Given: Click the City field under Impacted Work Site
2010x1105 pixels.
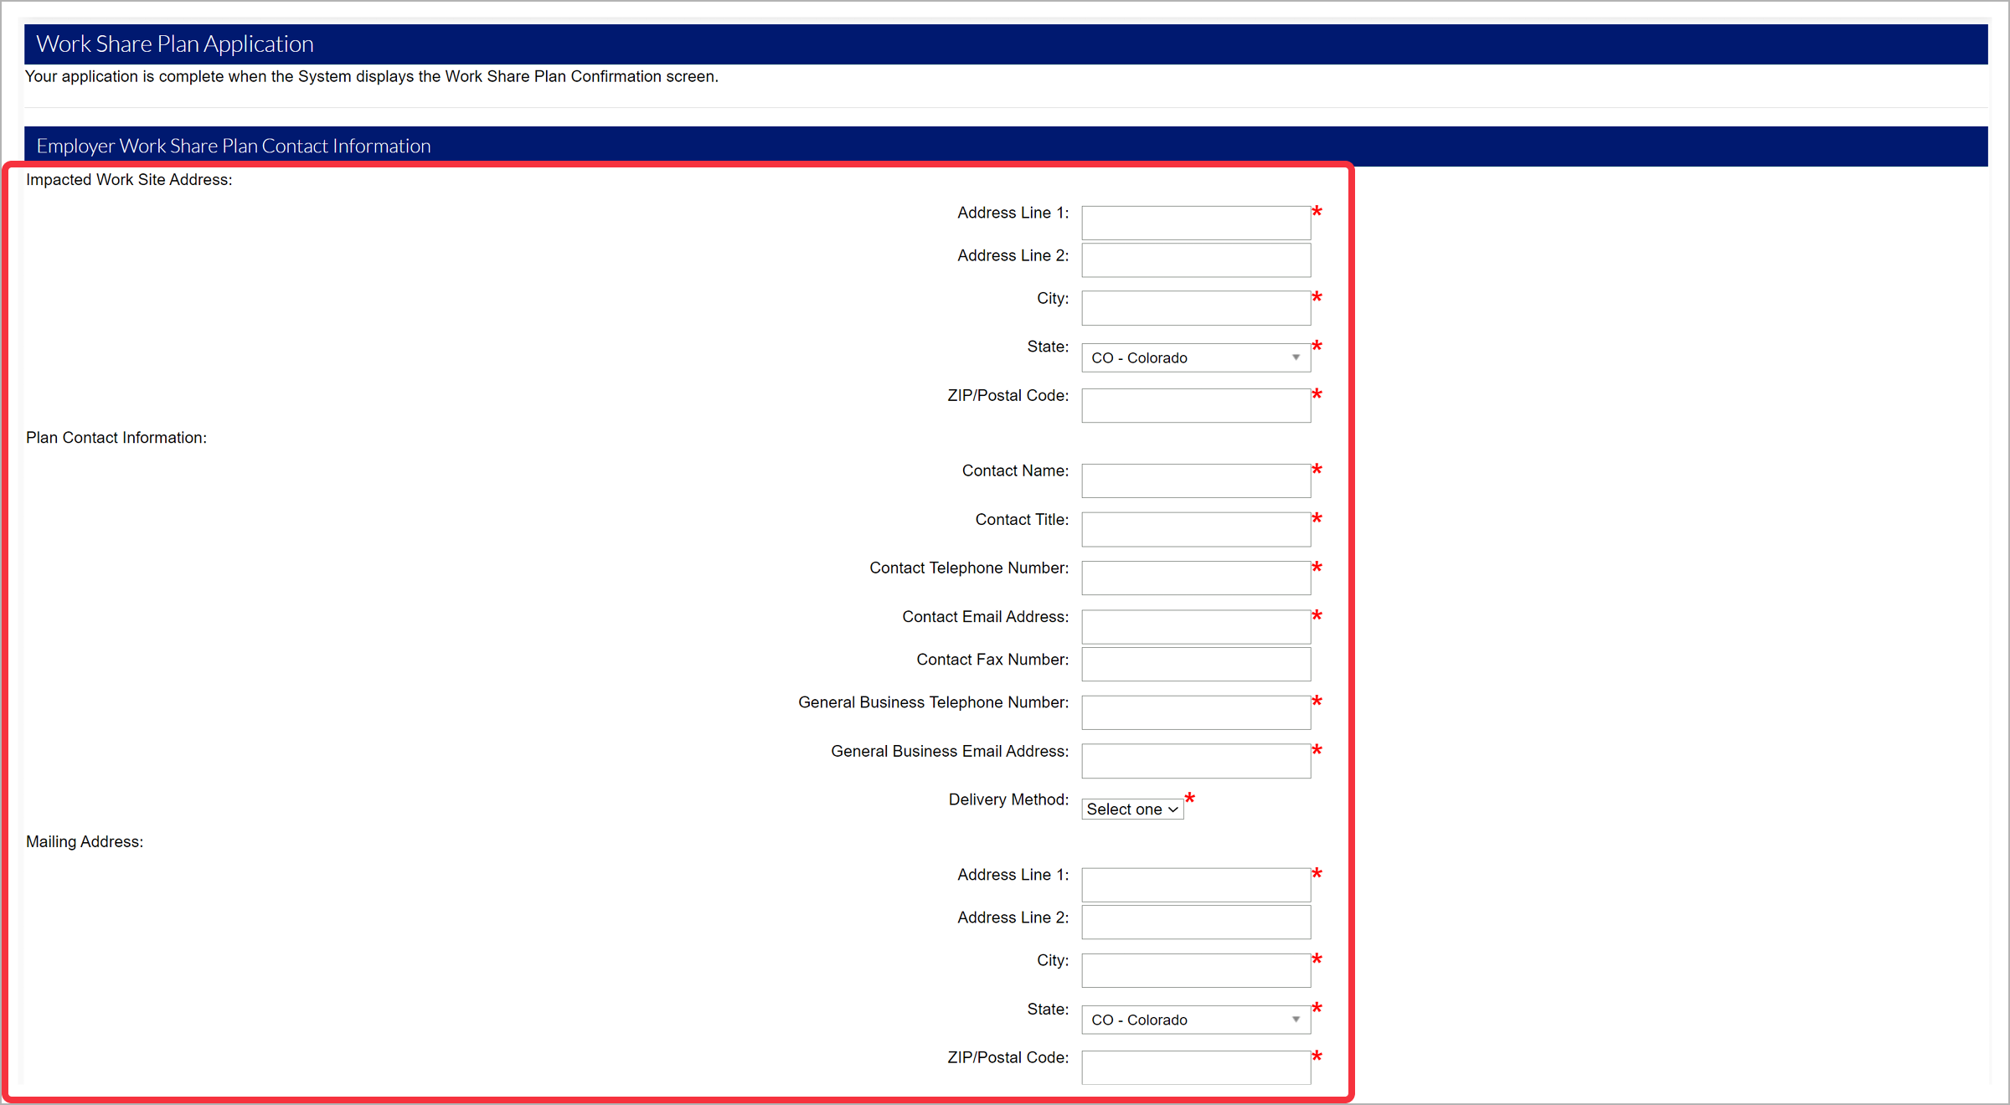Looking at the screenshot, I should coord(1195,308).
